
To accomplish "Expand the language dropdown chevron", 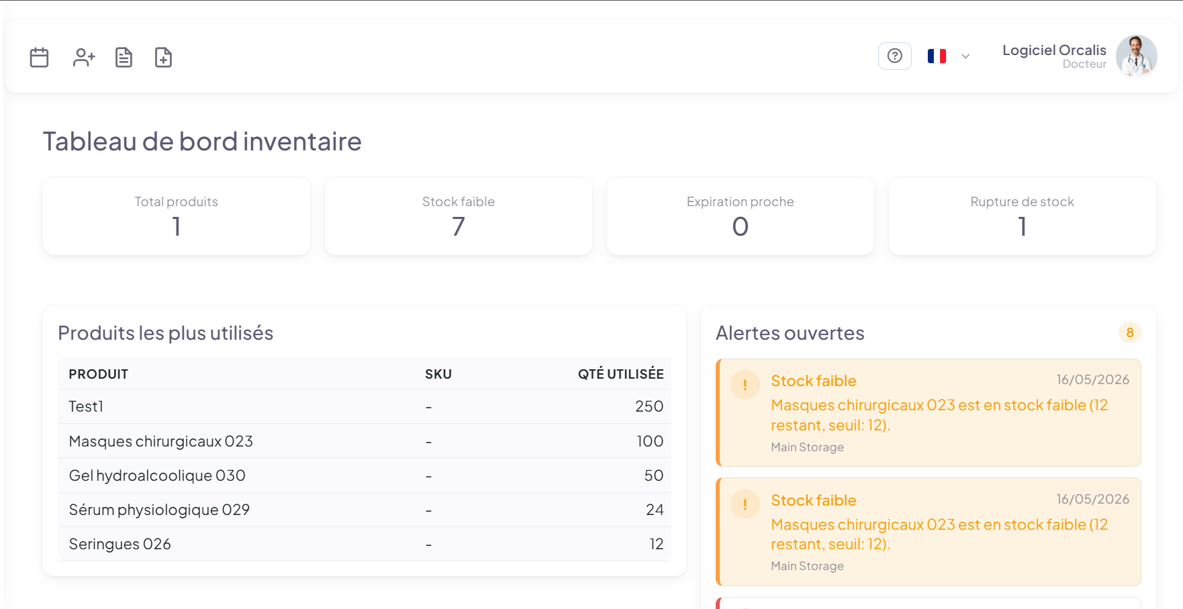I will 965,56.
